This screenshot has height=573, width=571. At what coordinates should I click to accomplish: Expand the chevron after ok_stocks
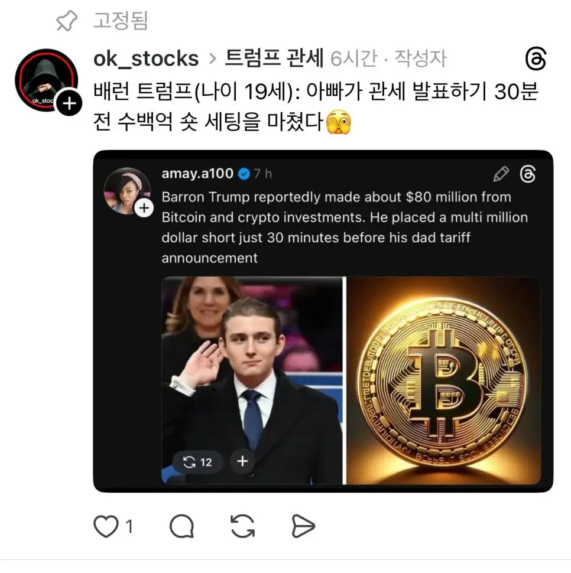point(212,59)
